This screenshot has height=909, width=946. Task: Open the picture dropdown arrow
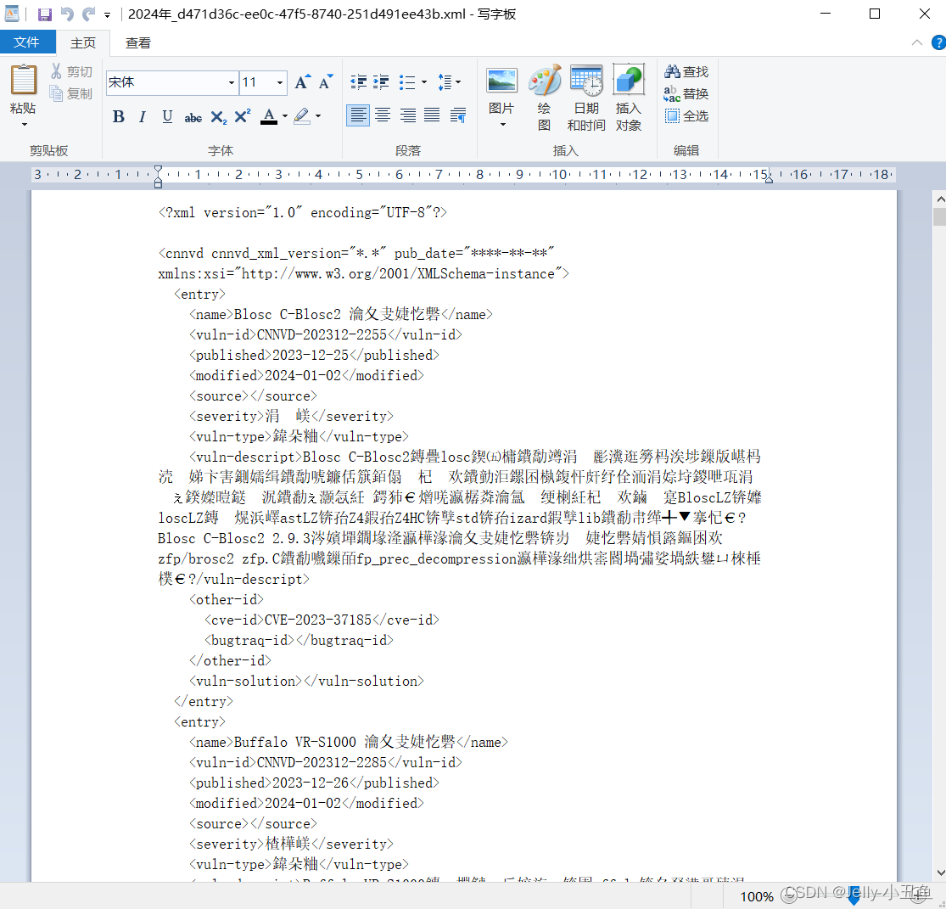click(x=502, y=124)
